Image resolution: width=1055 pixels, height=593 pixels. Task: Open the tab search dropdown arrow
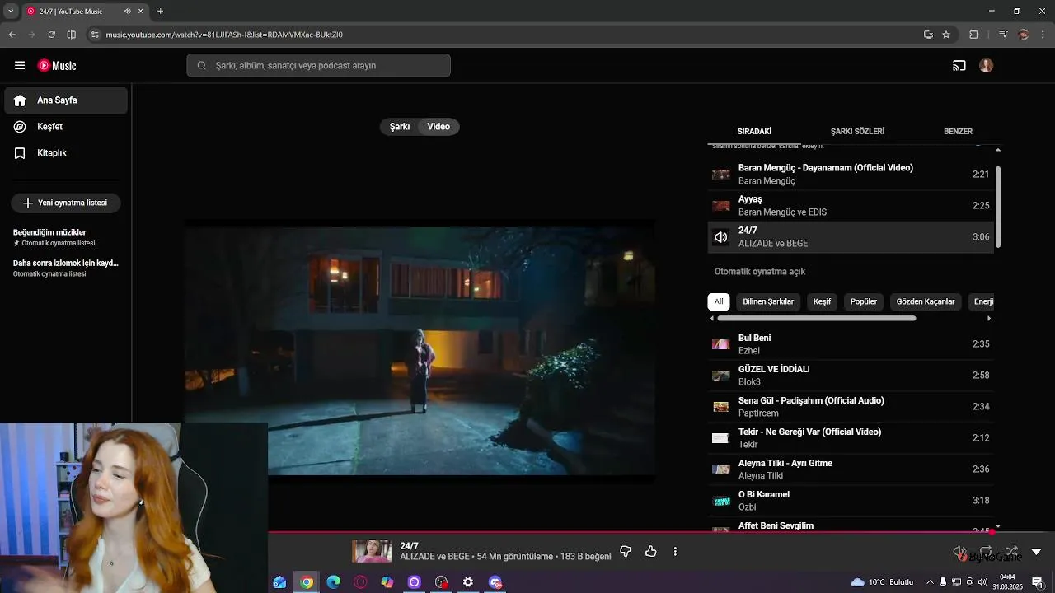coord(11,12)
